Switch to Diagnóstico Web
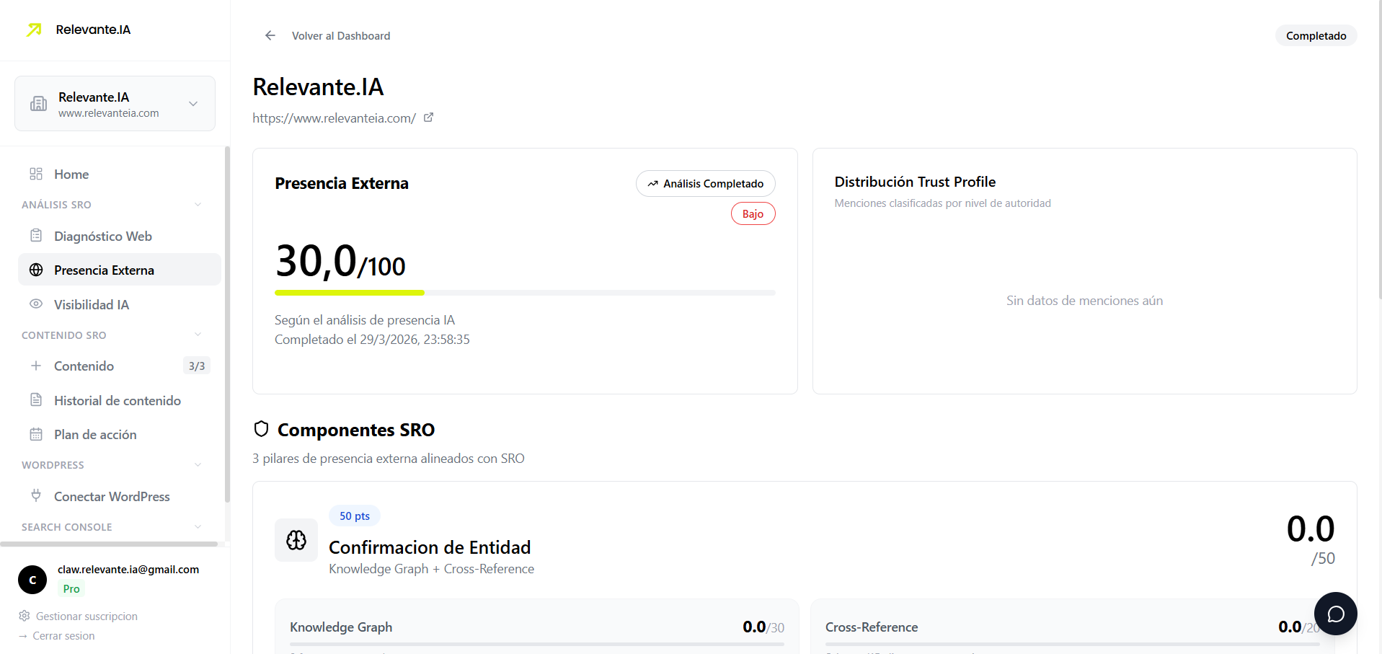1382x654 pixels. point(102,236)
